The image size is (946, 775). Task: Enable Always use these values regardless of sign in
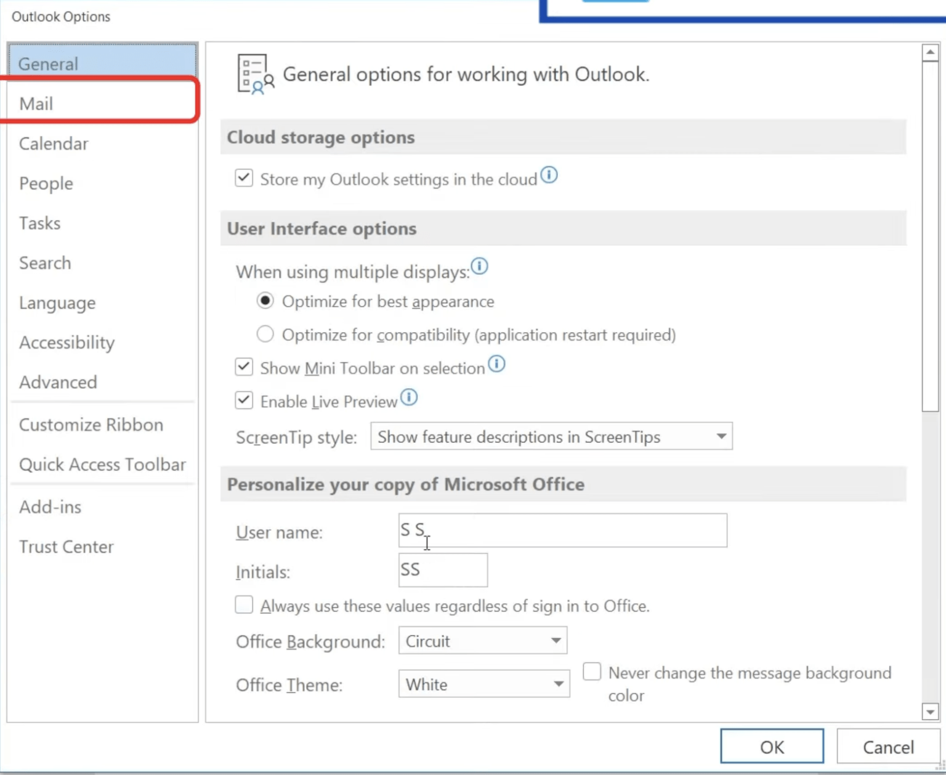(243, 604)
